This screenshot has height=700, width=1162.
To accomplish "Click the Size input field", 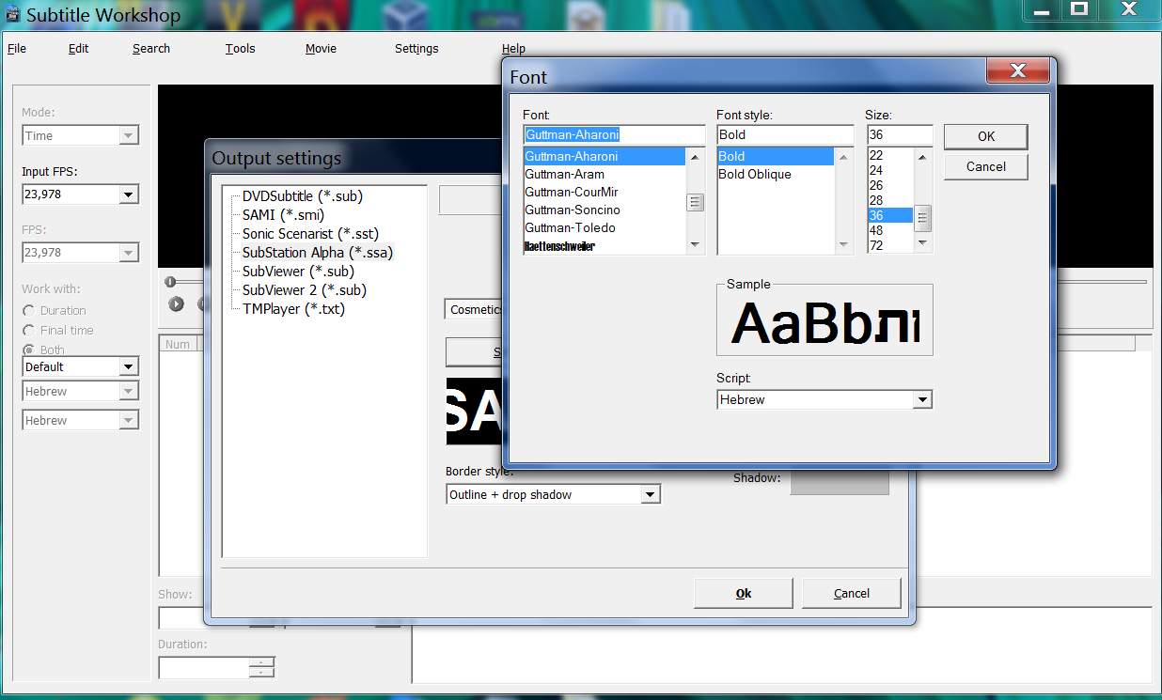I will pyautogui.click(x=900, y=135).
